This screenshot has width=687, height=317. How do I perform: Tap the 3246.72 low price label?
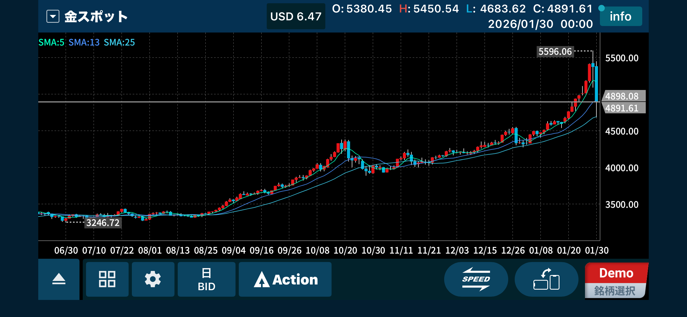click(103, 223)
